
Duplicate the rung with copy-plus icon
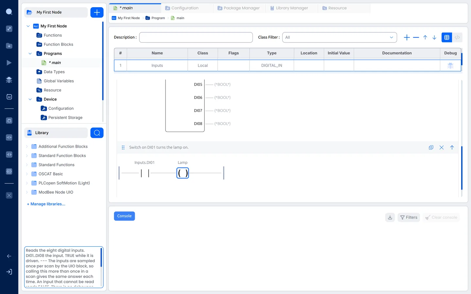tap(431, 148)
